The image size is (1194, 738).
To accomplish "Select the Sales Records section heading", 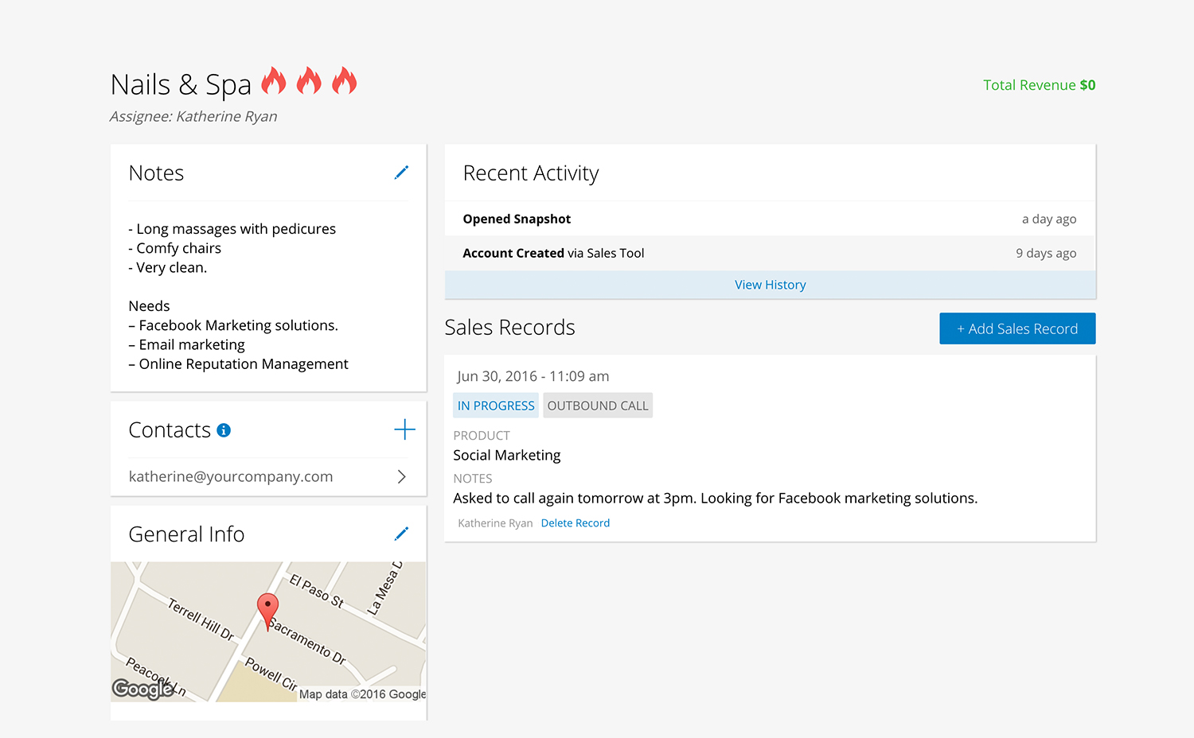I will click(509, 327).
